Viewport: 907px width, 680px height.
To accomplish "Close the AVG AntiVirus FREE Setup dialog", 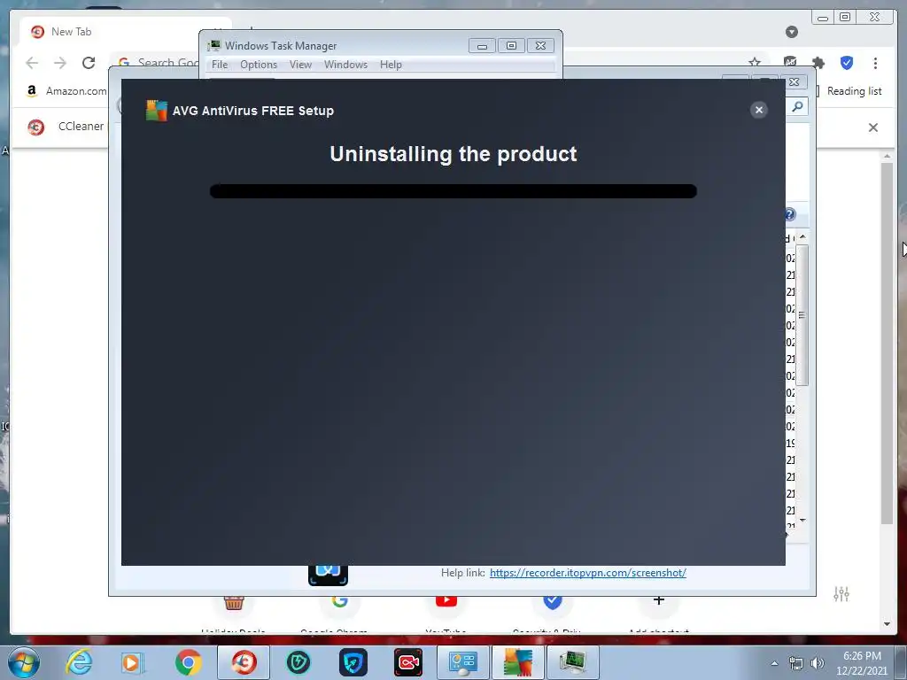I will 759,110.
